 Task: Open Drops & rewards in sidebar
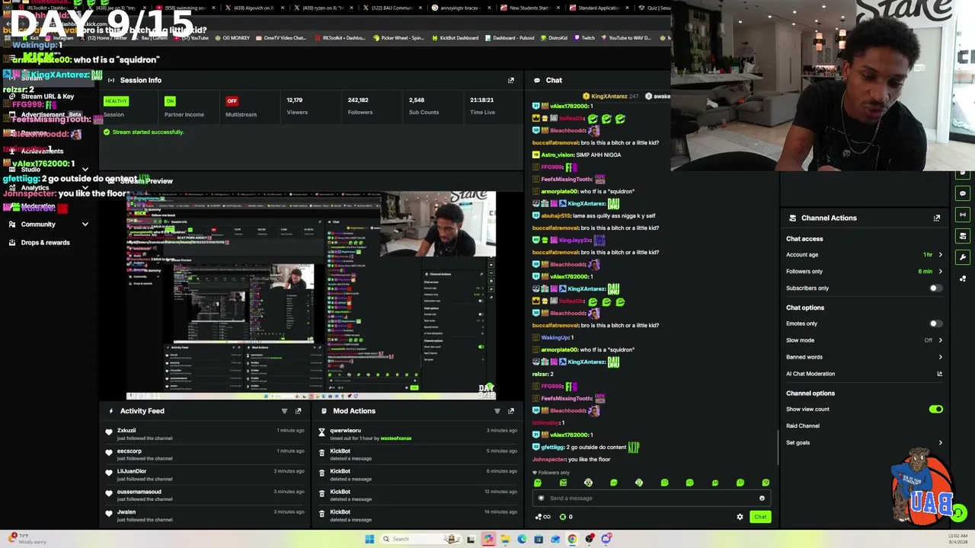click(x=45, y=243)
